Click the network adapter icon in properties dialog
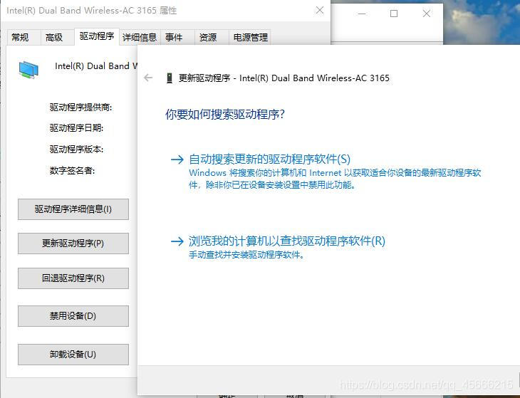520x398 pixels. [28, 70]
